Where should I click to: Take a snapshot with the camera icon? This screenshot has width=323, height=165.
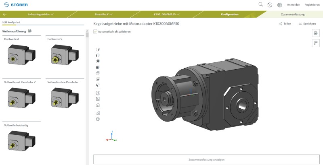[x=98, y=113]
